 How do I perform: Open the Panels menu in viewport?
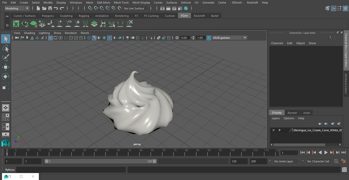(x=85, y=33)
